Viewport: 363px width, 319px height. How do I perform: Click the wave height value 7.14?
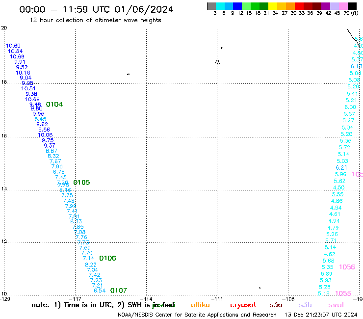coord(88,258)
